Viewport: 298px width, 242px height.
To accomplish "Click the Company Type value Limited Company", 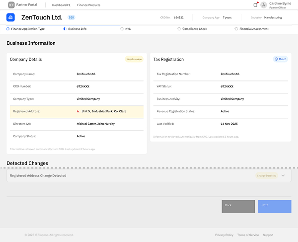I will tap(88, 99).
